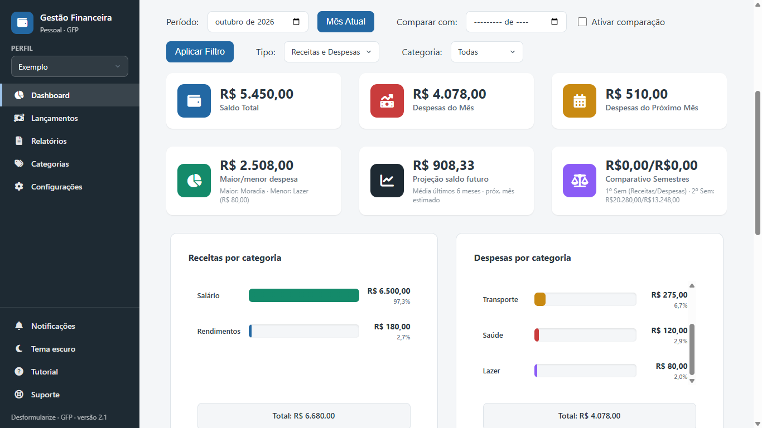The height and width of the screenshot is (428, 762).
Task: Click the R$ 908,33 projection value
Action: (443, 166)
